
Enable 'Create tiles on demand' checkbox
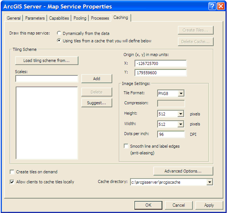point(12,172)
